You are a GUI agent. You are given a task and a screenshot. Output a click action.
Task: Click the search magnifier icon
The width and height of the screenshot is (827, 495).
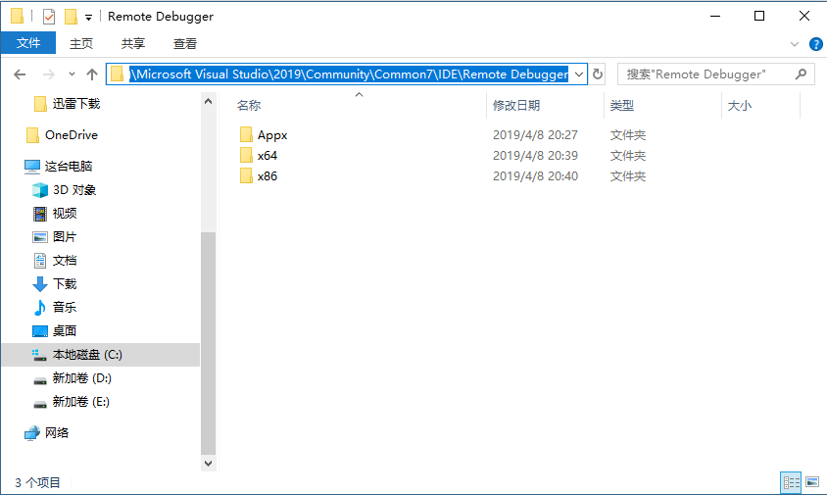(x=801, y=74)
